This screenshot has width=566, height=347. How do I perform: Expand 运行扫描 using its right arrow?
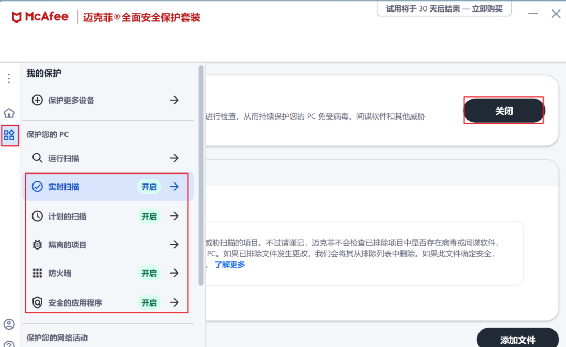(175, 158)
